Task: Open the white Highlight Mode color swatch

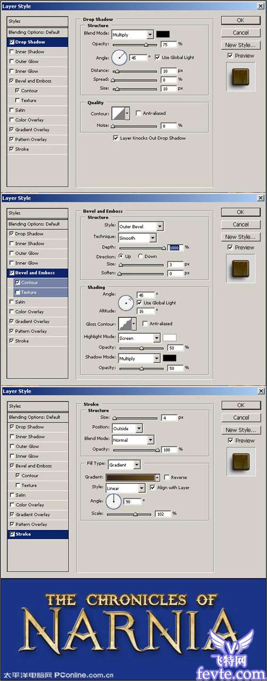Action: coord(169,338)
